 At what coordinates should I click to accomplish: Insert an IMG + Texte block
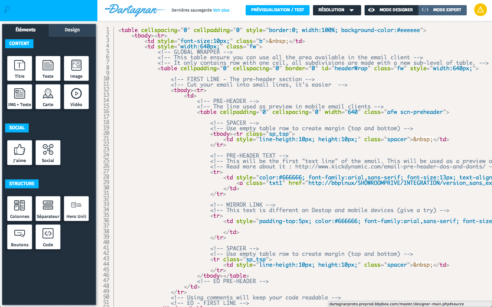[19, 97]
